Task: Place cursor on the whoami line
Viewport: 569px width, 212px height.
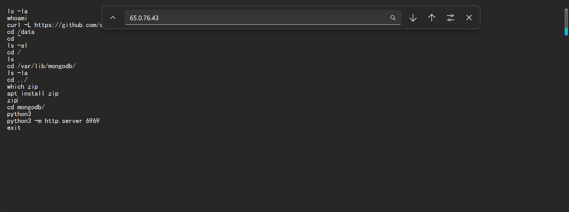Action: click(x=17, y=18)
